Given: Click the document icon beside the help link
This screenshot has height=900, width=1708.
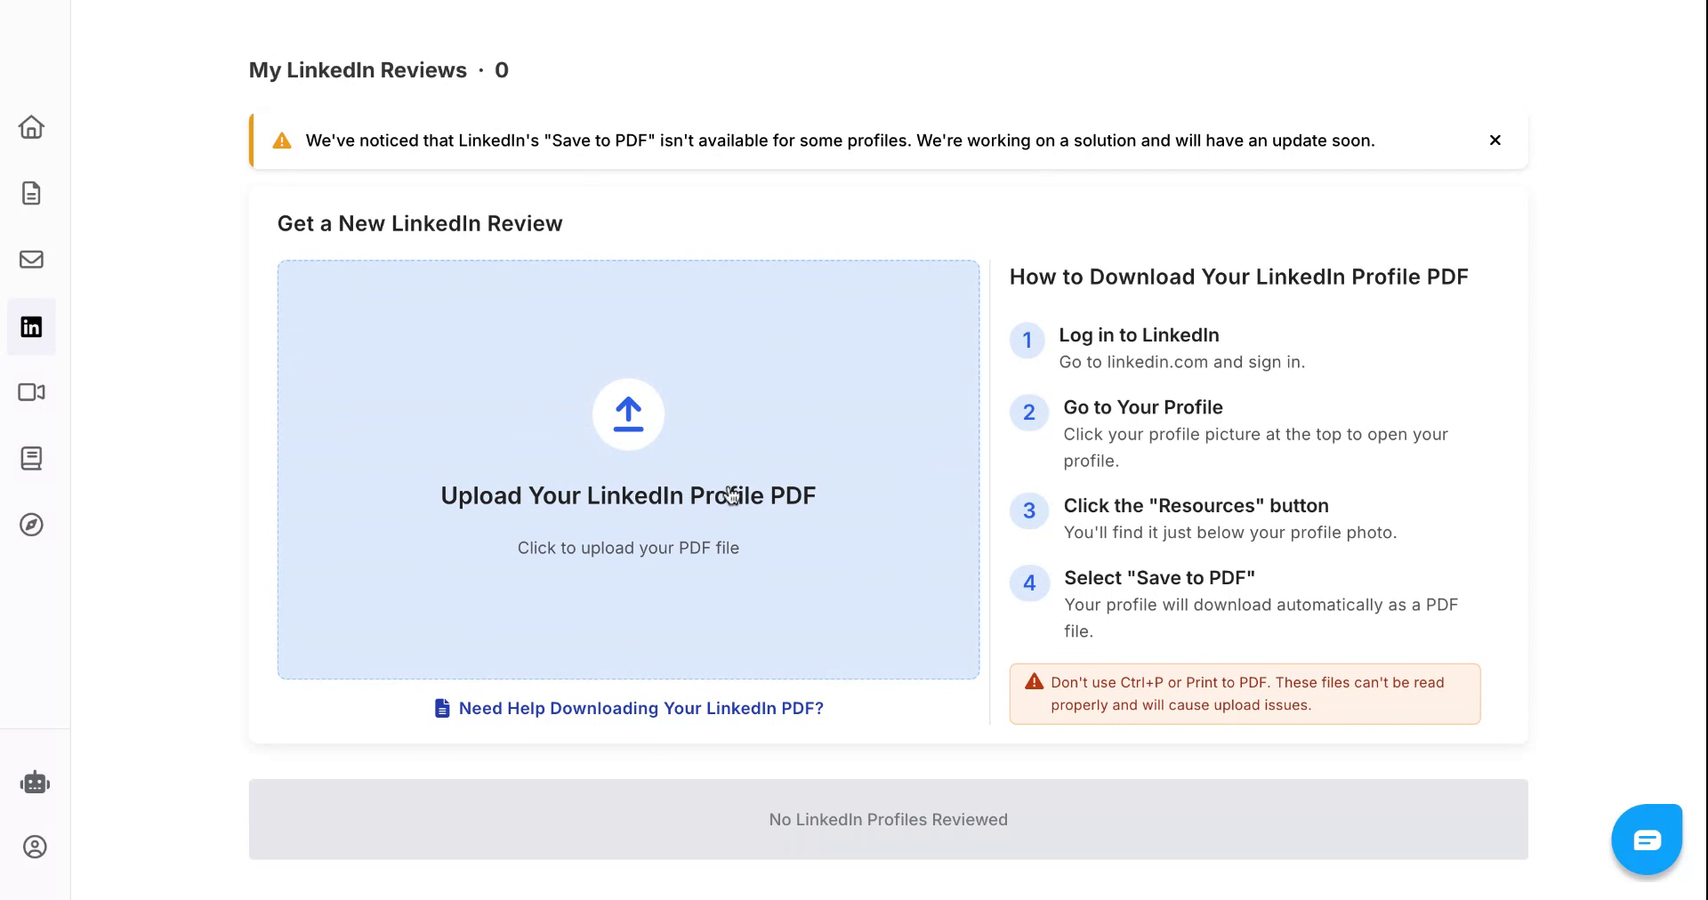Looking at the screenshot, I should click(x=441, y=708).
